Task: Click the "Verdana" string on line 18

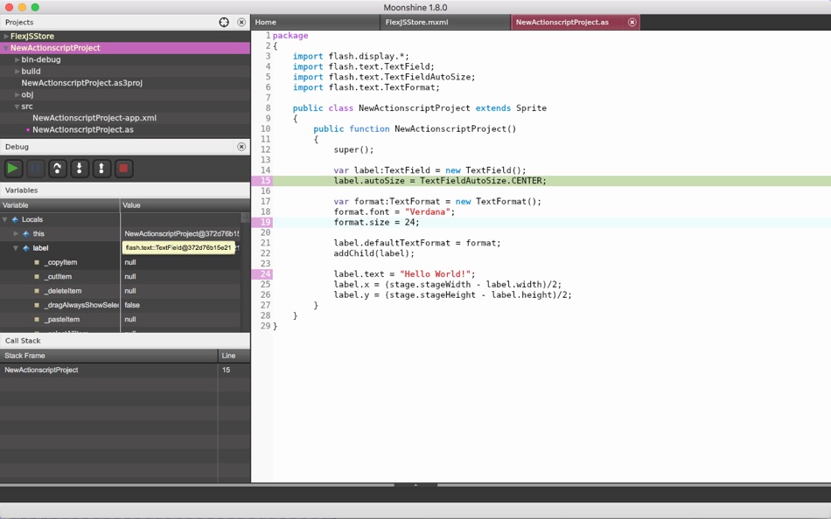Action: click(427, 211)
